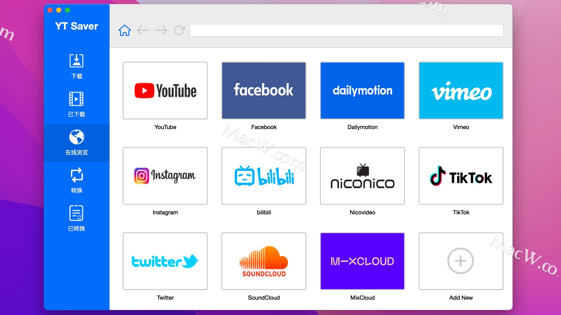This screenshot has width=561, height=315.
Task: Open the YouTube site tile
Action: pos(165,90)
